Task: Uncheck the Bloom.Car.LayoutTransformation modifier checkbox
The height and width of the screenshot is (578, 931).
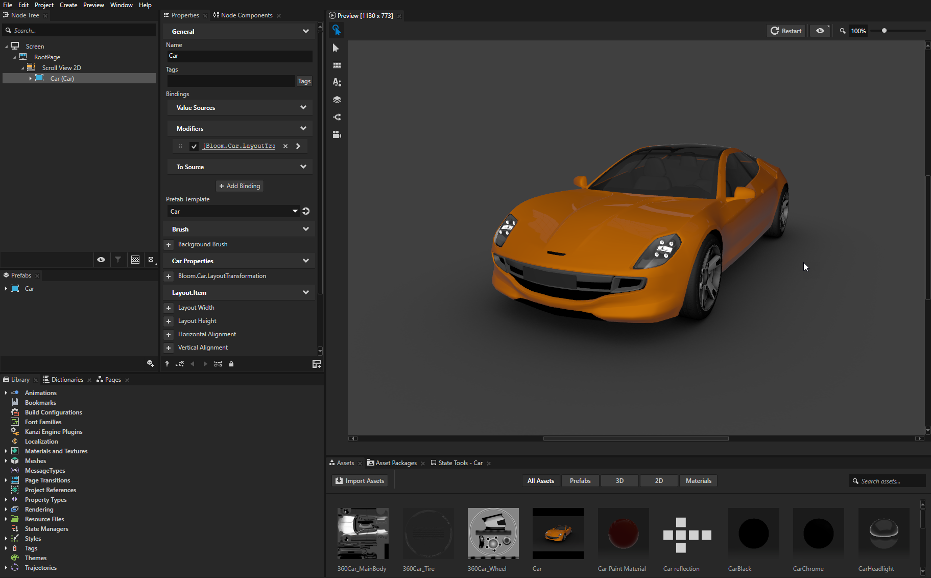Action: tap(194, 146)
